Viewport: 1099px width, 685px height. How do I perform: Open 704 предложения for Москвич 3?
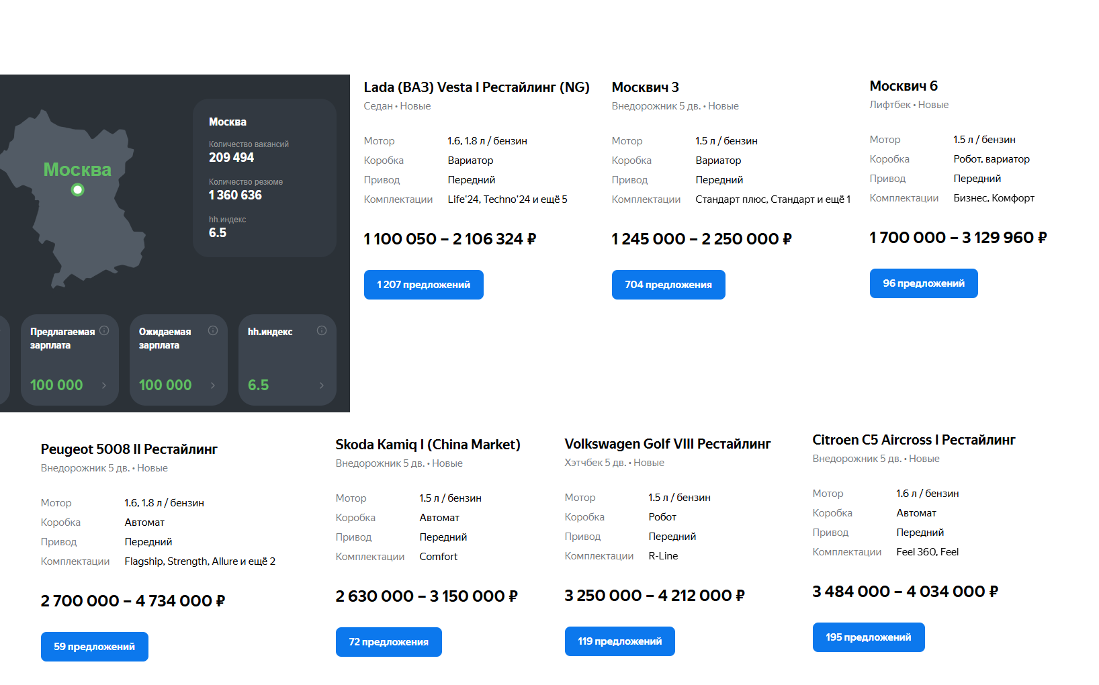point(668,285)
